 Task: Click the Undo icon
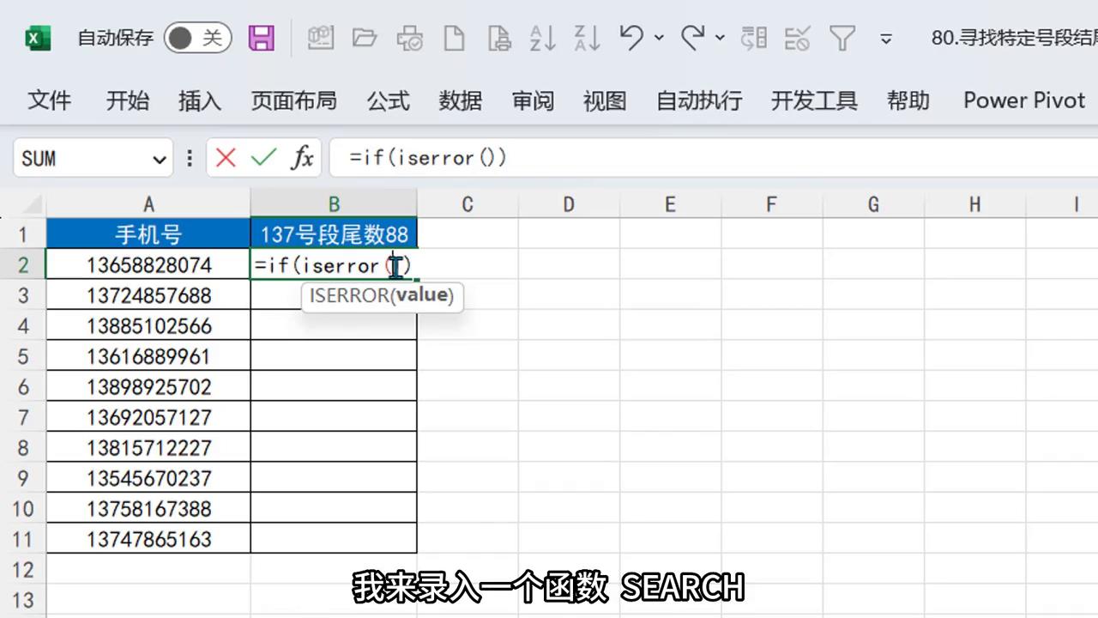pyautogui.click(x=630, y=38)
